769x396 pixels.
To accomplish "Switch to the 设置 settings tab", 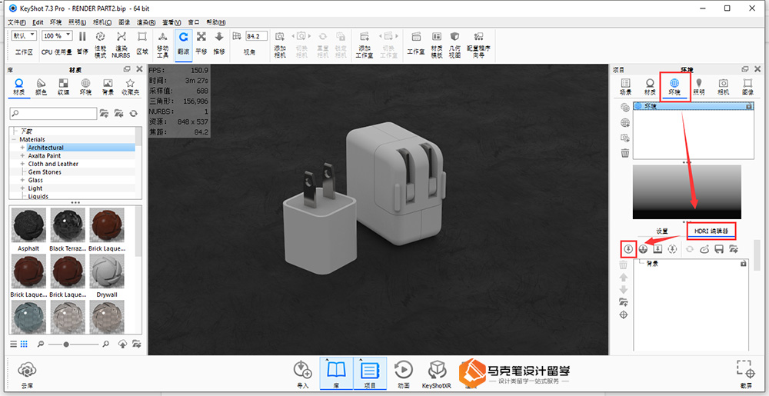I will pyautogui.click(x=662, y=231).
